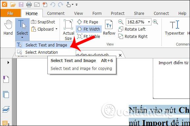The image size is (190, 126).
Task: Take a SnapShot of the page
Action: point(43,22)
